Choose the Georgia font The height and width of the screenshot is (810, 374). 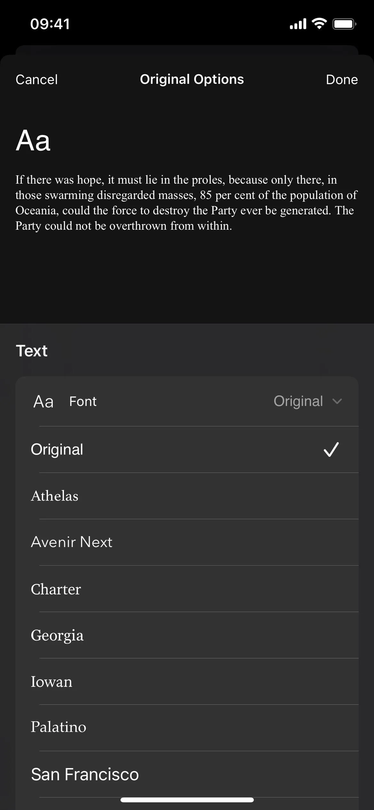187,635
